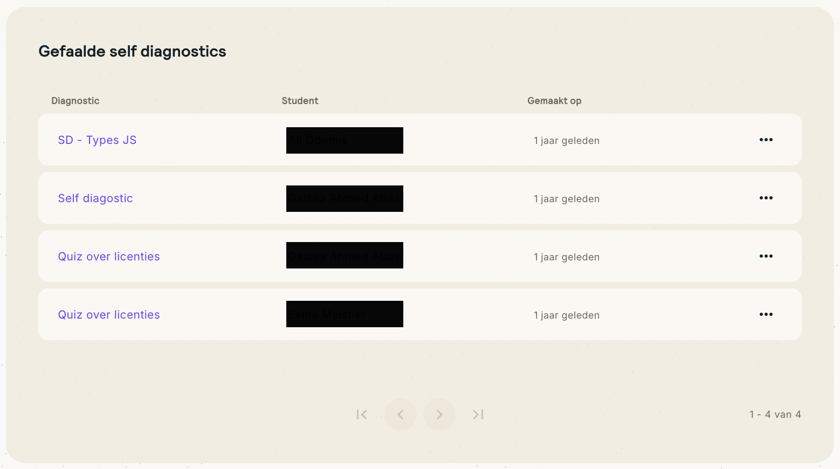
Task: Click the Gemaakt op column header
Action: pos(554,101)
